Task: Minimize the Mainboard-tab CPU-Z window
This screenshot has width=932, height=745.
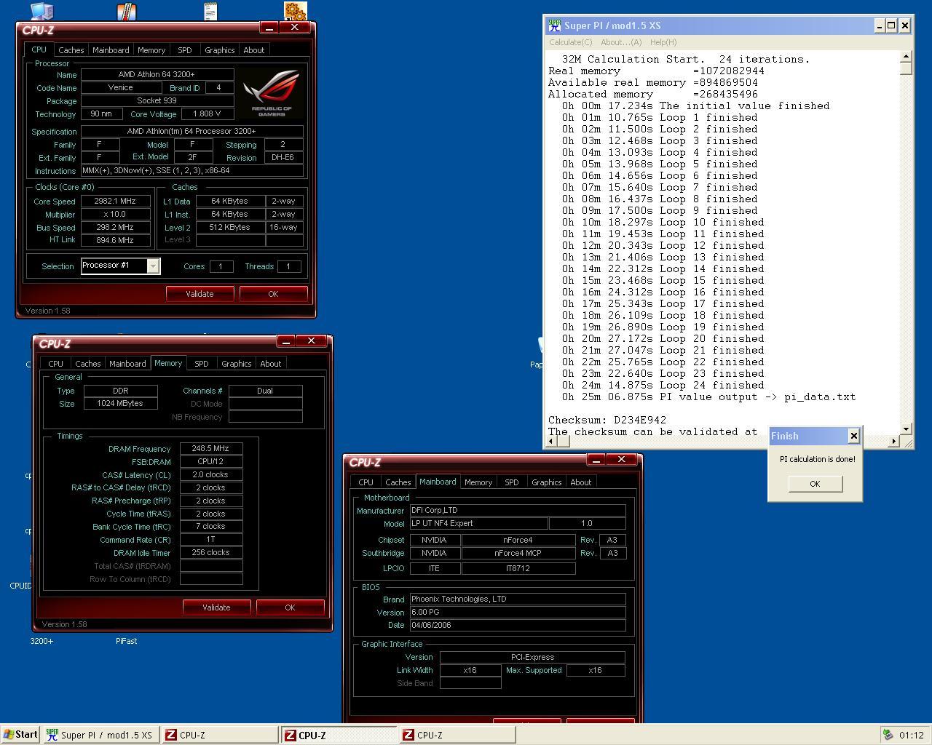Action: tap(596, 460)
